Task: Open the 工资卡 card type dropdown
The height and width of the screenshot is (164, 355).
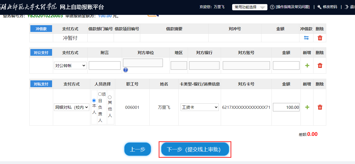Action: tap(200, 107)
